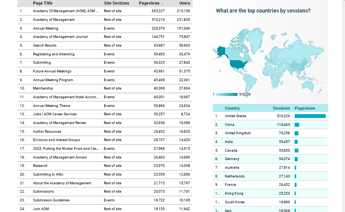Viewport: 345px width, 212px height.
Task: Click 'About the Academy of Management' title
Action: coord(62,183)
